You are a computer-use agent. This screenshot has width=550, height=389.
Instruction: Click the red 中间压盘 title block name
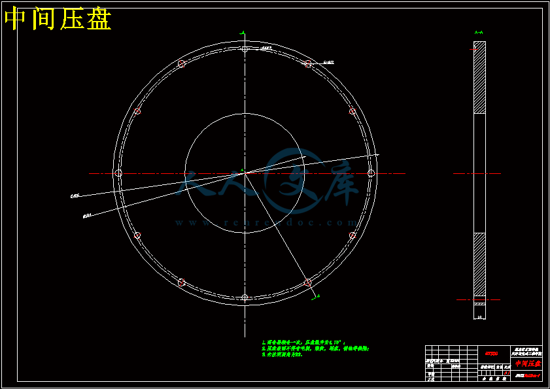pyautogui.click(x=527, y=364)
